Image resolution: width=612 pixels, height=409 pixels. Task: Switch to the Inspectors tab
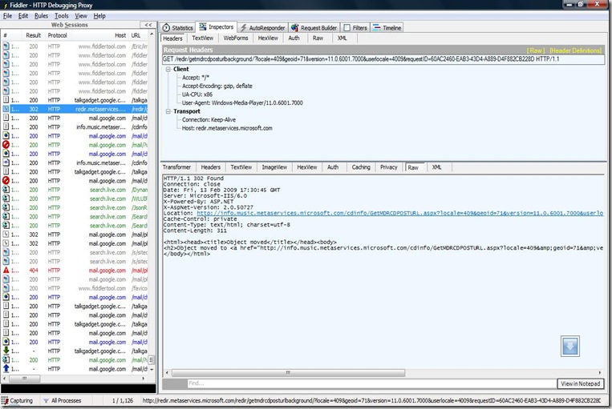[217, 27]
